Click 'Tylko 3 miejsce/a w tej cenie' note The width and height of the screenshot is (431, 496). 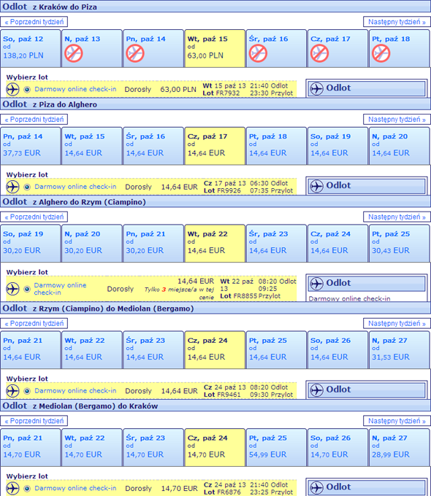pos(179,293)
